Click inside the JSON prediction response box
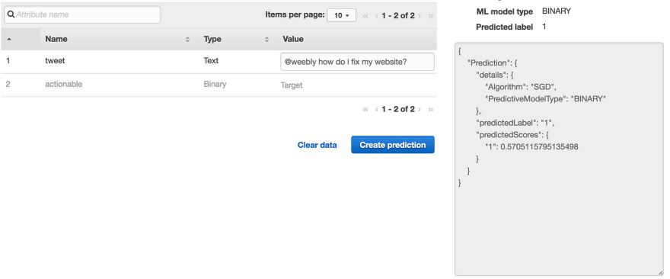670x279 pixels. click(559, 159)
